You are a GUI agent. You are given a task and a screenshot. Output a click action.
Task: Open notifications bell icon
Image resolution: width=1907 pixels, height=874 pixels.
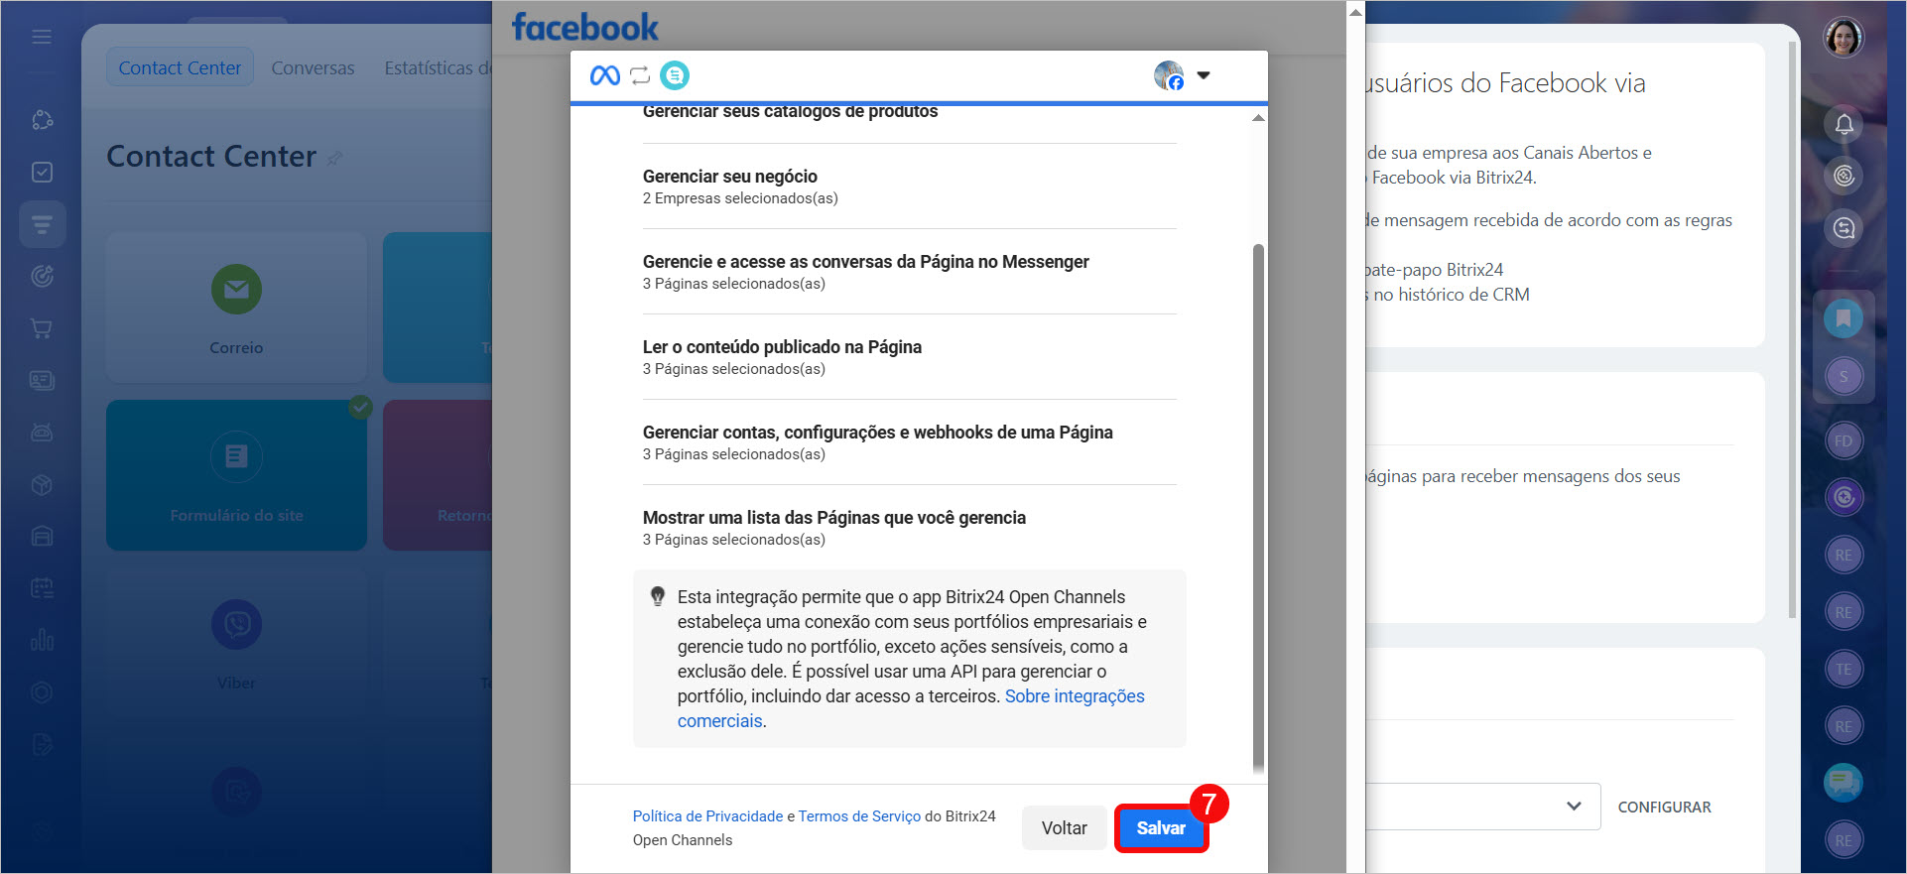tap(1843, 124)
